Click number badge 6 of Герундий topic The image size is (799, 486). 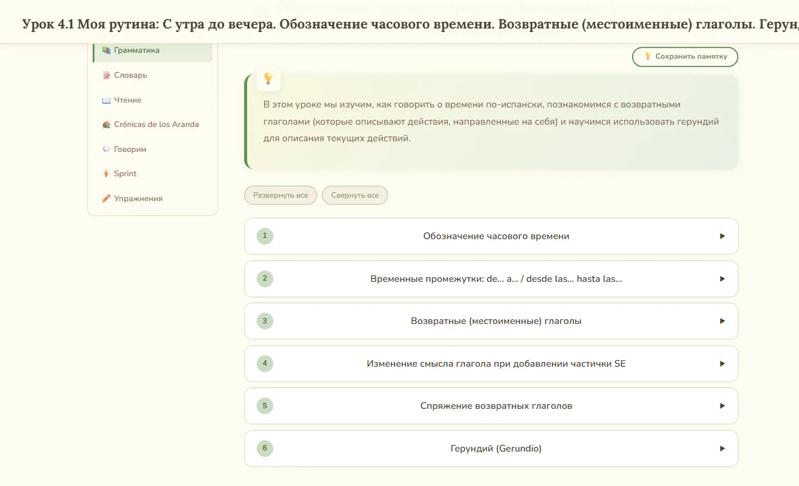[265, 449]
